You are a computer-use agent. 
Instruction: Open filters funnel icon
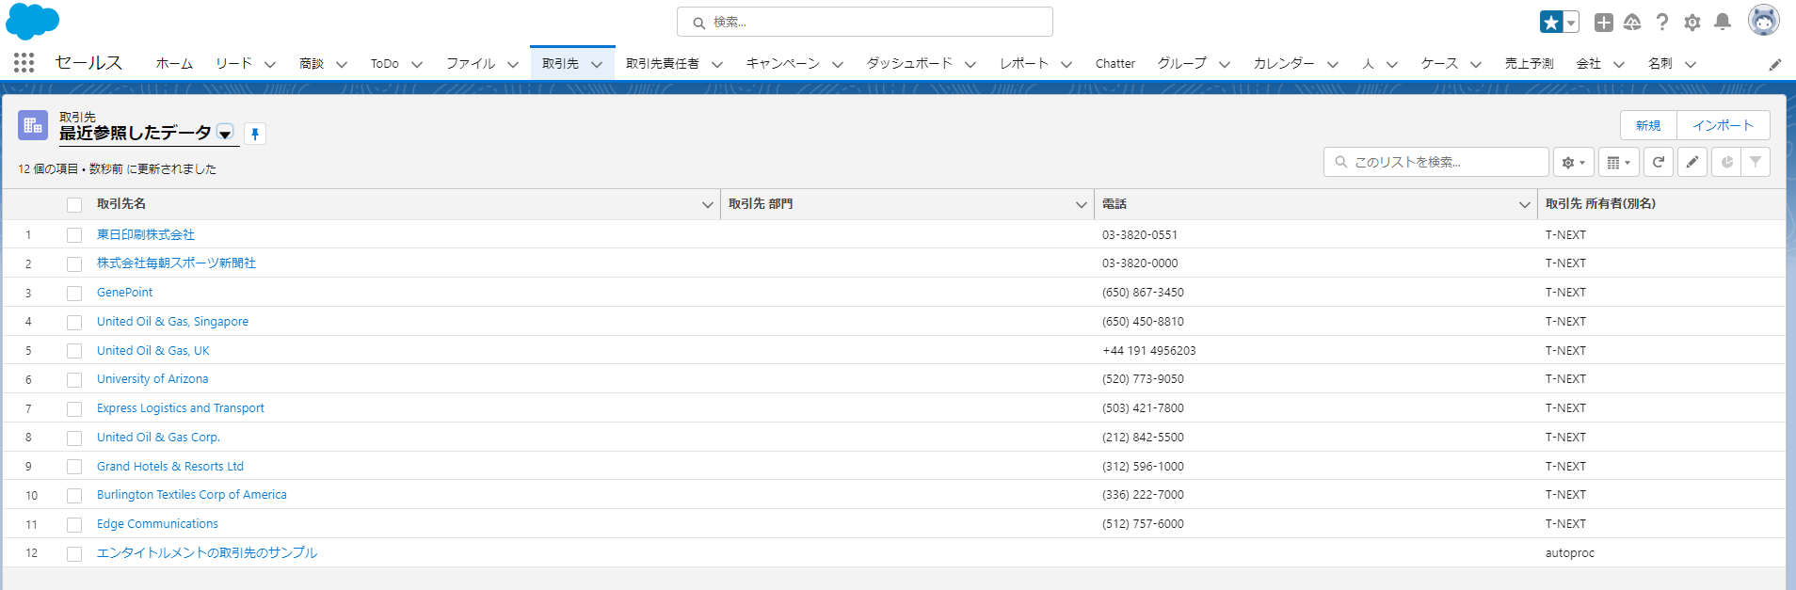(1756, 162)
